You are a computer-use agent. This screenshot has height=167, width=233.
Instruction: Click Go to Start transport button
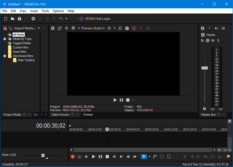tap(114, 156)
